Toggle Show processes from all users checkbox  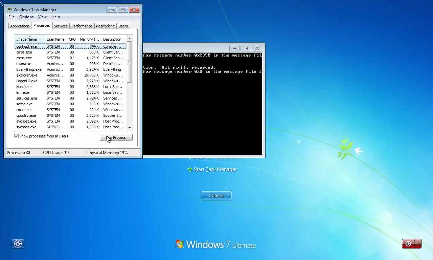(16, 136)
